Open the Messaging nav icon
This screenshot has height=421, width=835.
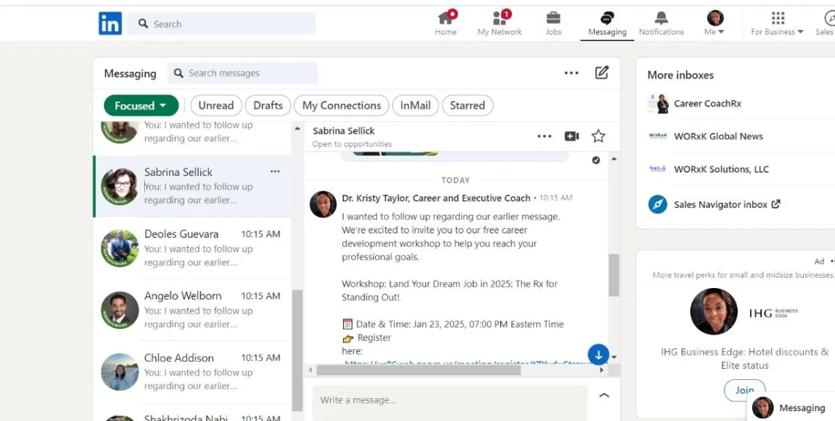(607, 24)
